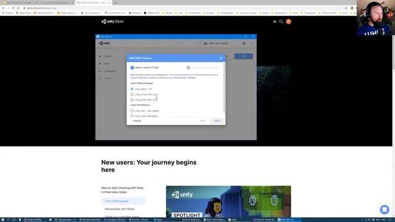Click the browser reload icon
The width and height of the screenshot is (395, 222).
click(13, 8)
